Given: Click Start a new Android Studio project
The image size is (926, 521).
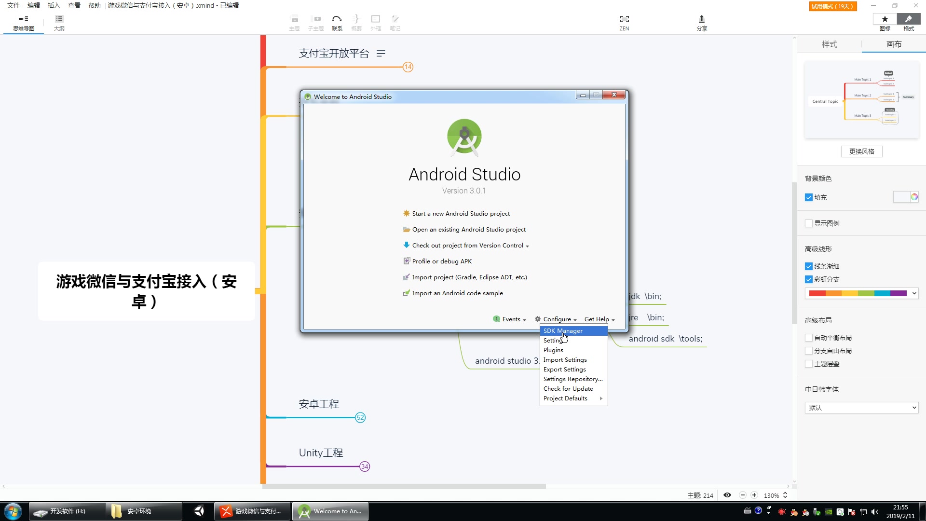Looking at the screenshot, I should pos(456,214).
